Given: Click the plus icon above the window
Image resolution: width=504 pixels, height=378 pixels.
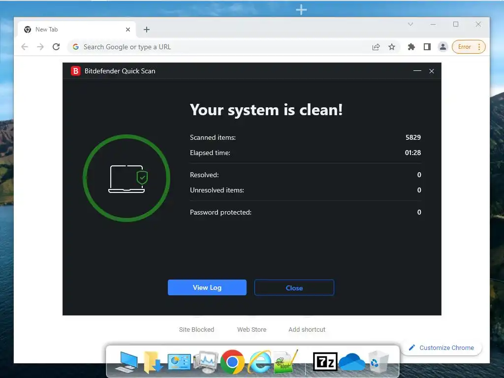Looking at the screenshot, I should tap(301, 10).
